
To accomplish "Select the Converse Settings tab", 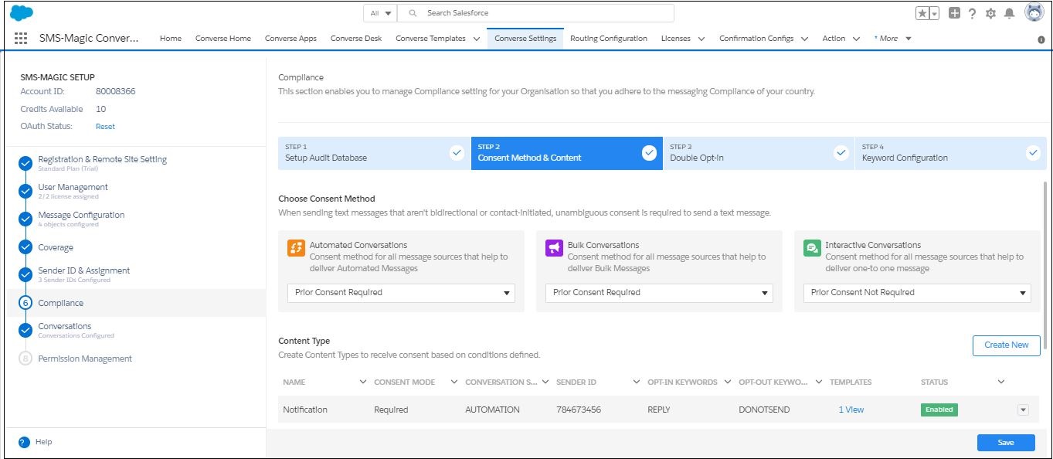I will (525, 39).
